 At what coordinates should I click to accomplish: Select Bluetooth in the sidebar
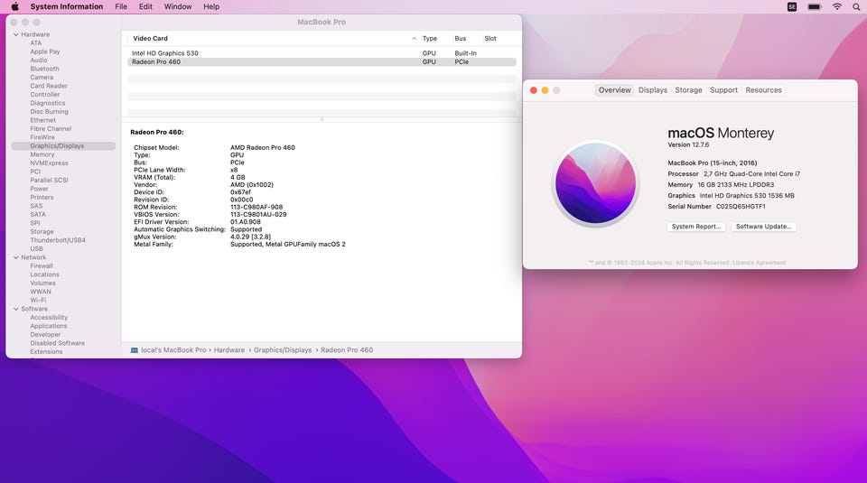(44, 69)
